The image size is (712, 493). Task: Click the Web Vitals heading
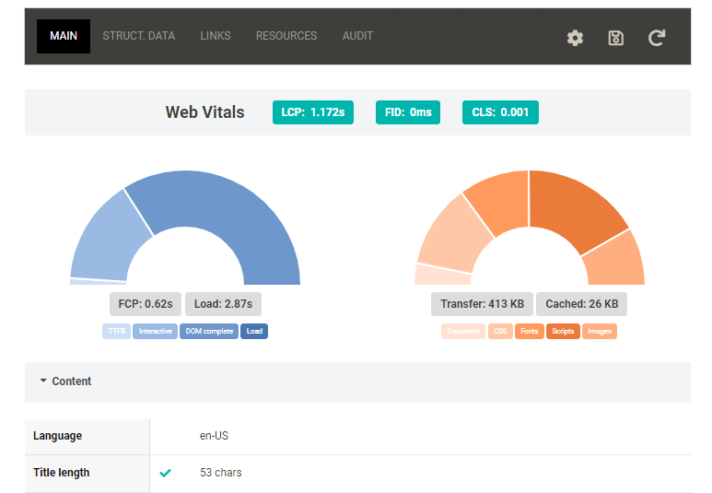(204, 112)
